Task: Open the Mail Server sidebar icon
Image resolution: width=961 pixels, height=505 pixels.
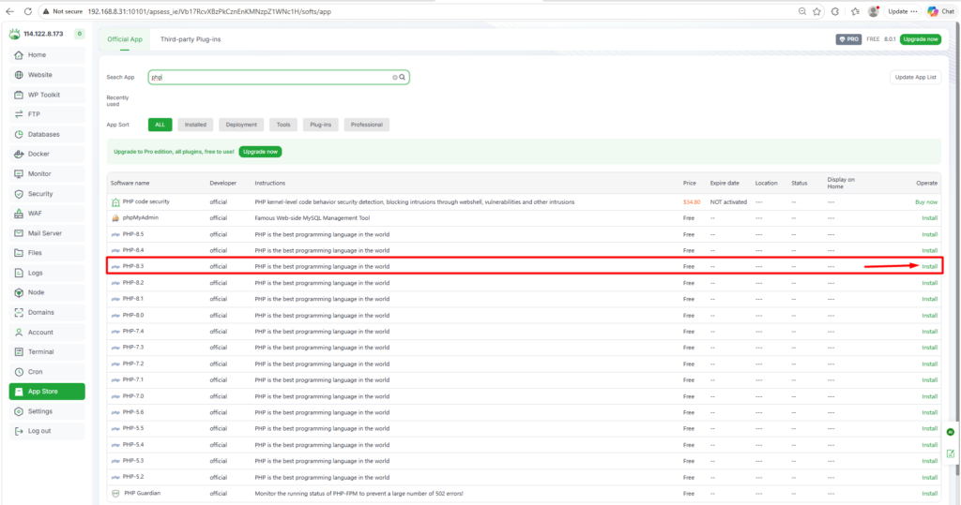Action: tap(20, 233)
